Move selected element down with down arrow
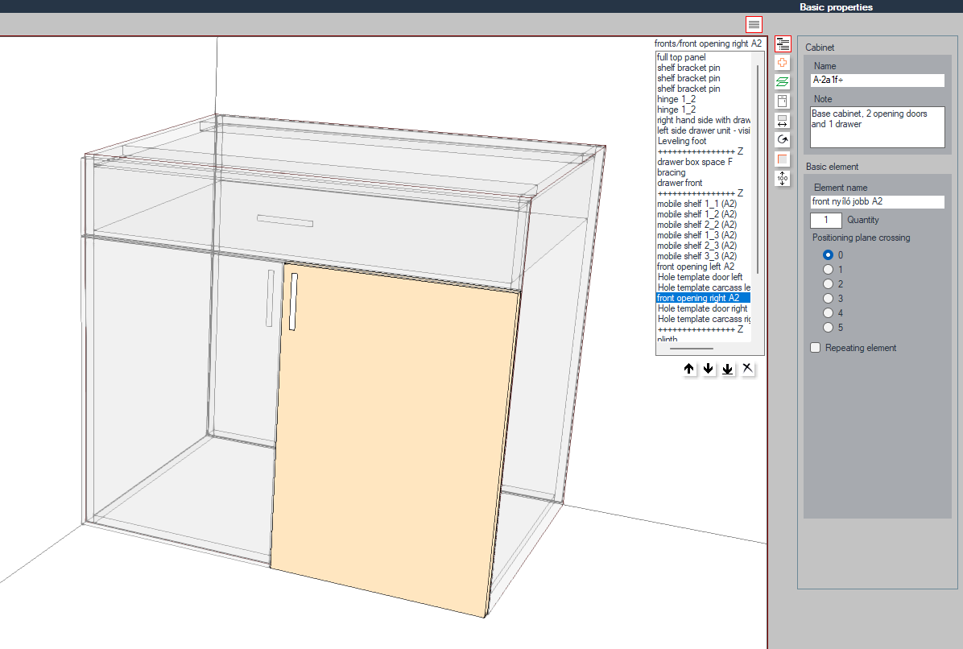 (708, 369)
